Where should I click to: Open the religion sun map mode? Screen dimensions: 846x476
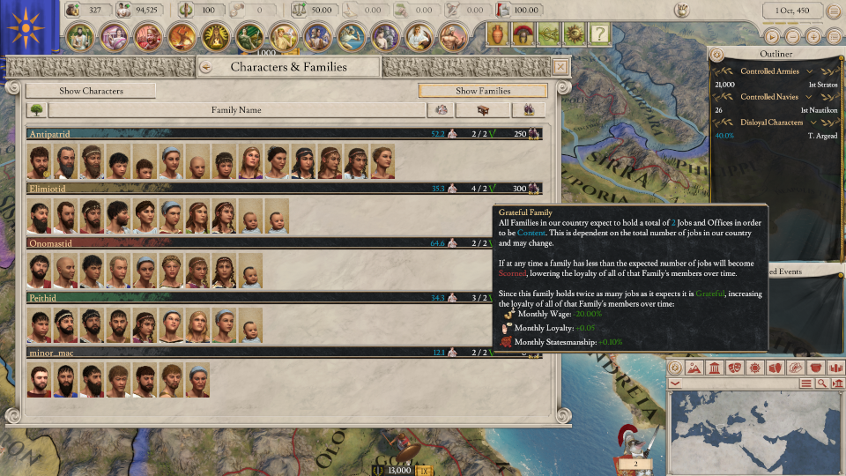pos(755,368)
